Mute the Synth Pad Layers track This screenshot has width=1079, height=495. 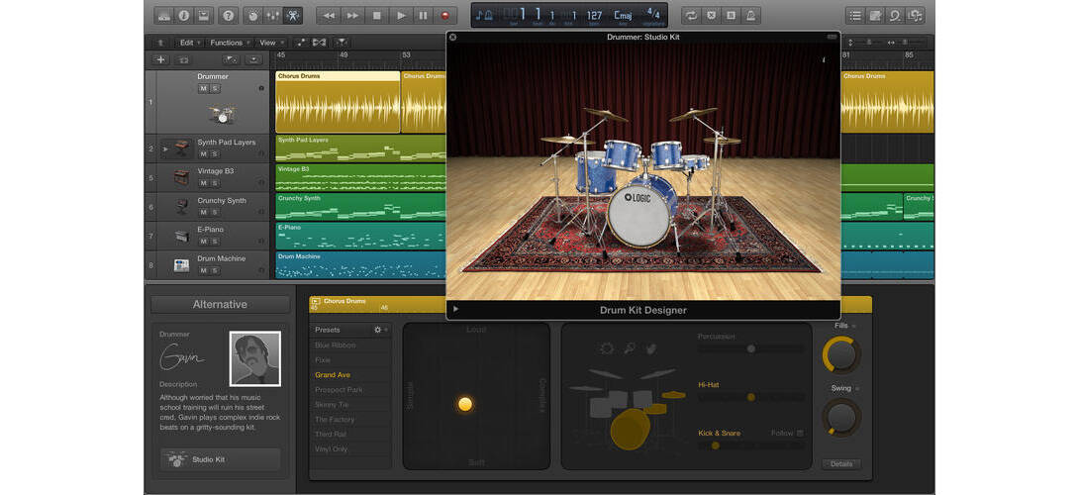[203, 153]
